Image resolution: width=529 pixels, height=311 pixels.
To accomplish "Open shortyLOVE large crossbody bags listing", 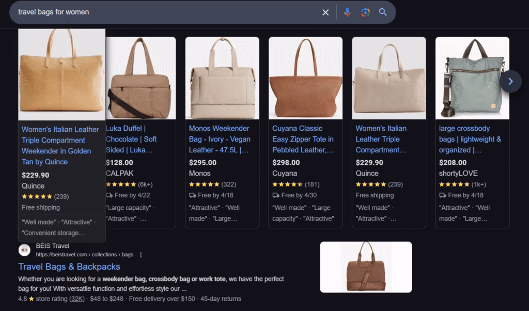I will [x=470, y=139].
